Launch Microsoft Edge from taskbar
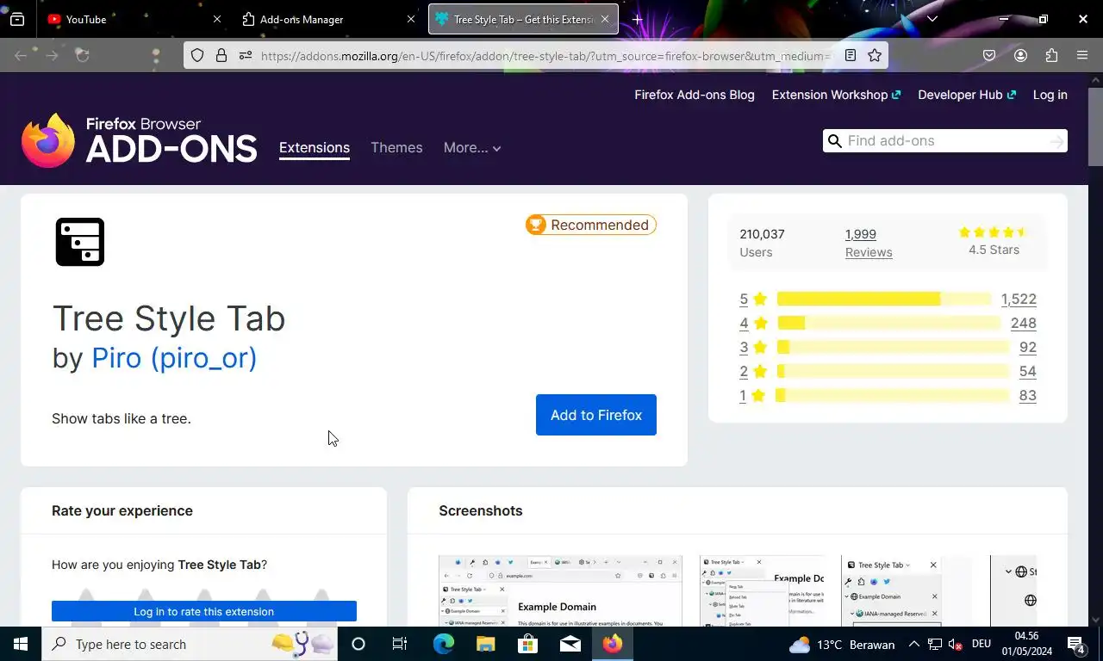1103x661 pixels. pyautogui.click(x=443, y=644)
